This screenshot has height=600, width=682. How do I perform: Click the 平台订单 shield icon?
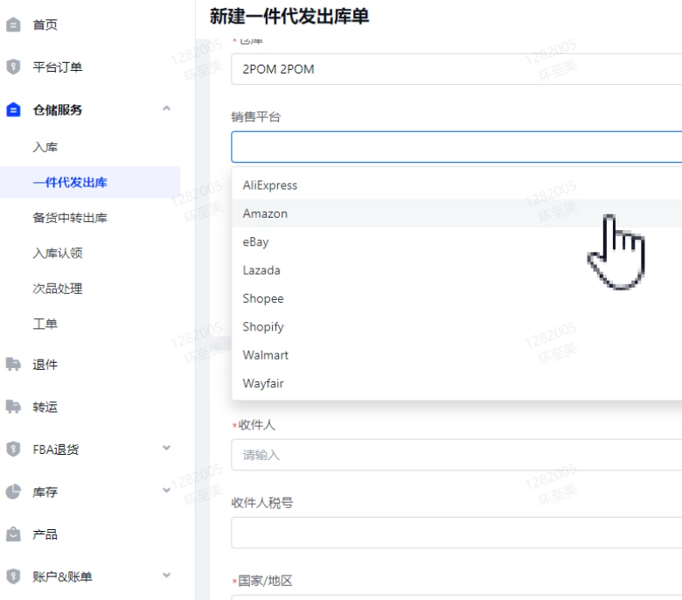coord(13,67)
